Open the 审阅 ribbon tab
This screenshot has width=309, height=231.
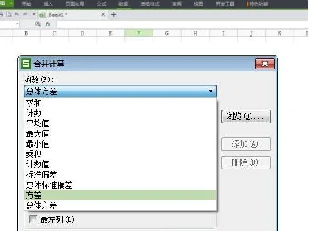point(176,4)
